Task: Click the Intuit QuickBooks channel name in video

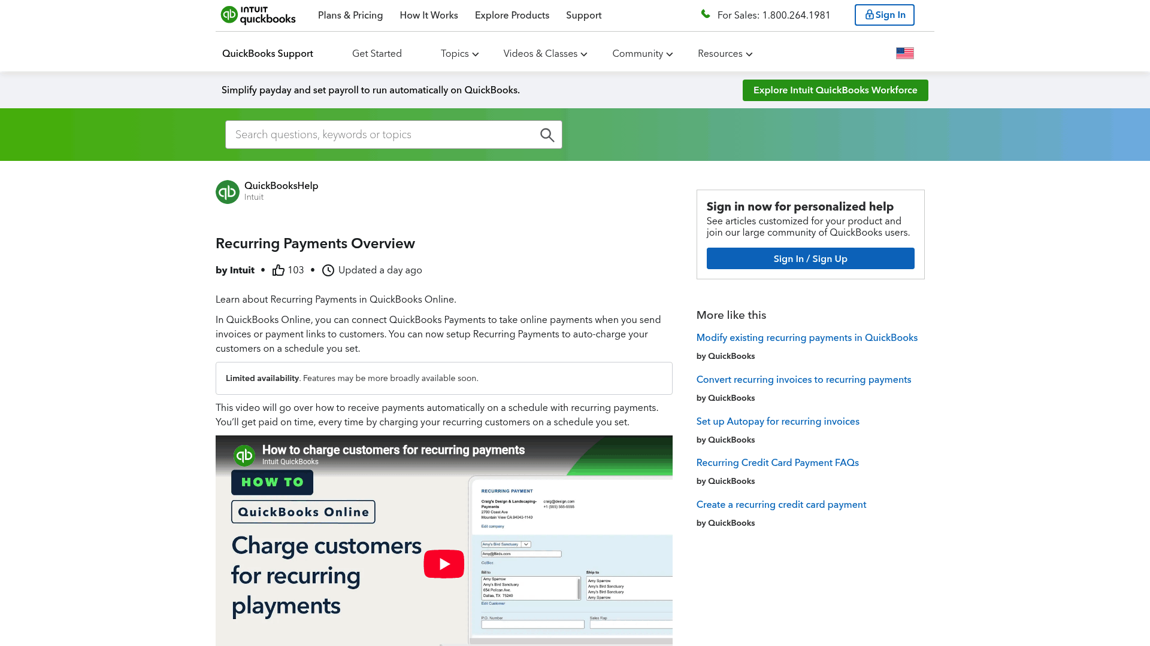Action: tap(290, 462)
